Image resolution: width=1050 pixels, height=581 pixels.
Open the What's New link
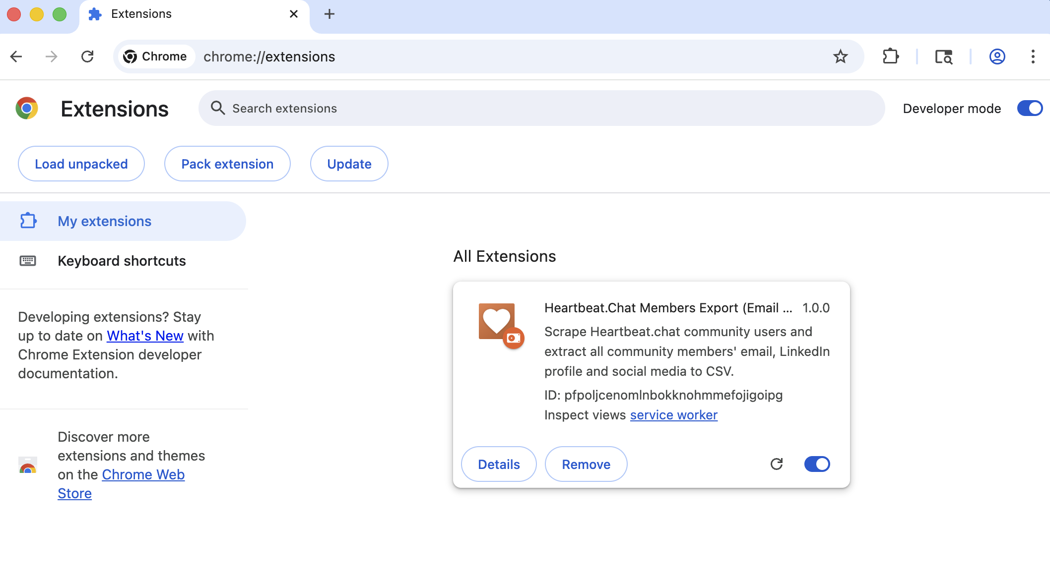(x=145, y=336)
